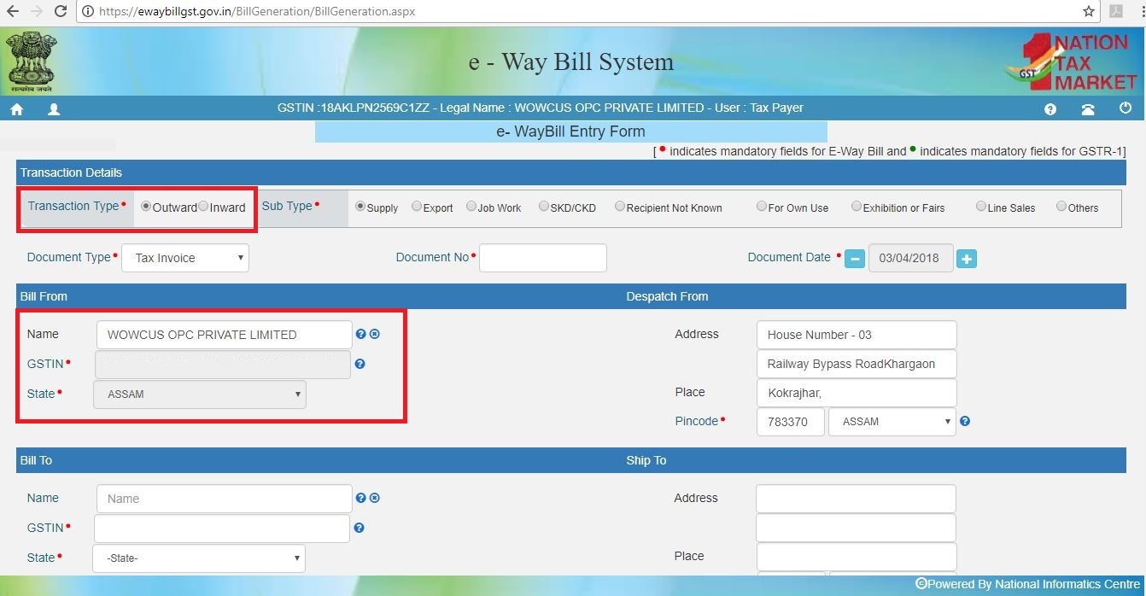
Task: Click the help icon next to Pincode state dropdown
Action: click(x=964, y=421)
